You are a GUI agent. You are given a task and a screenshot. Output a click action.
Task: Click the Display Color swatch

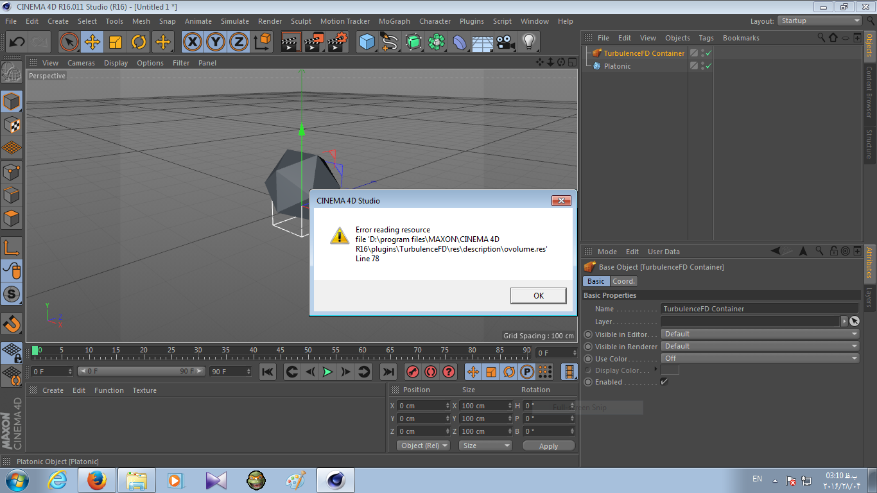(670, 370)
